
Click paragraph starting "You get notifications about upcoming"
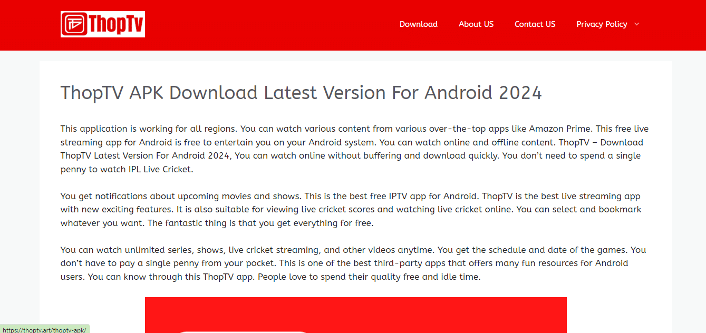point(351,209)
